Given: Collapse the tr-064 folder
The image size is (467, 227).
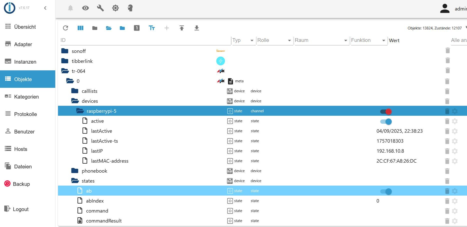Looking at the screenshot, I should (65, 71).
